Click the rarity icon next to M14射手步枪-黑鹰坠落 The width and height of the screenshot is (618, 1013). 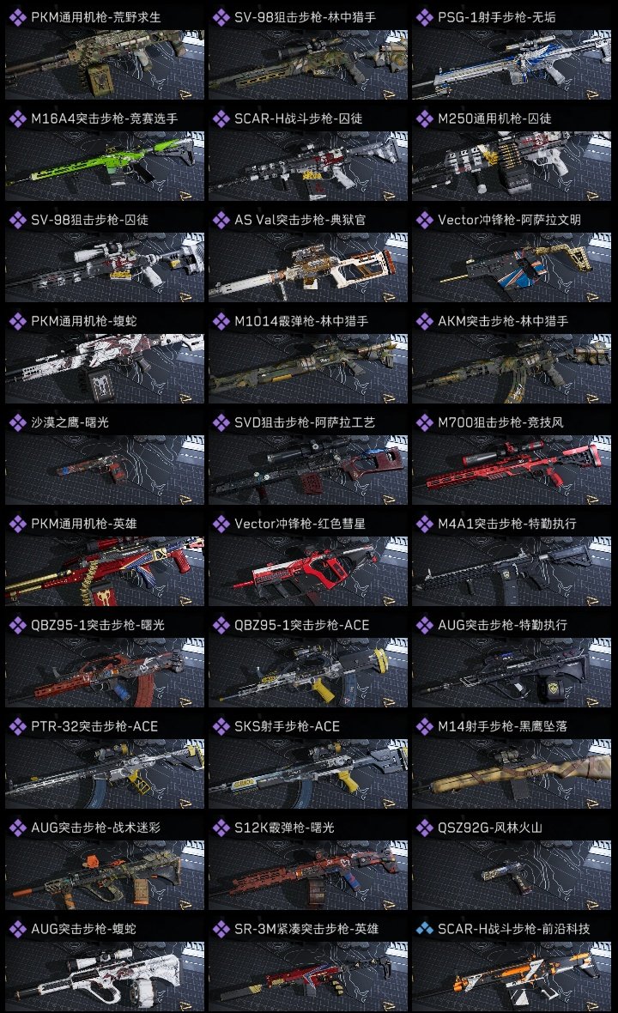click(424, 727)
